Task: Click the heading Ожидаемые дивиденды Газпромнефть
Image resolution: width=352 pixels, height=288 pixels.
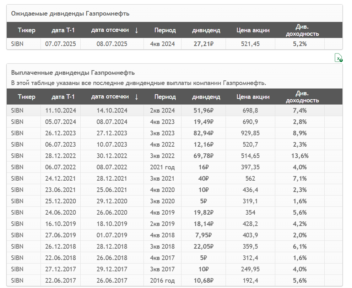Action: pyautogui.click(x=70, y=14)
